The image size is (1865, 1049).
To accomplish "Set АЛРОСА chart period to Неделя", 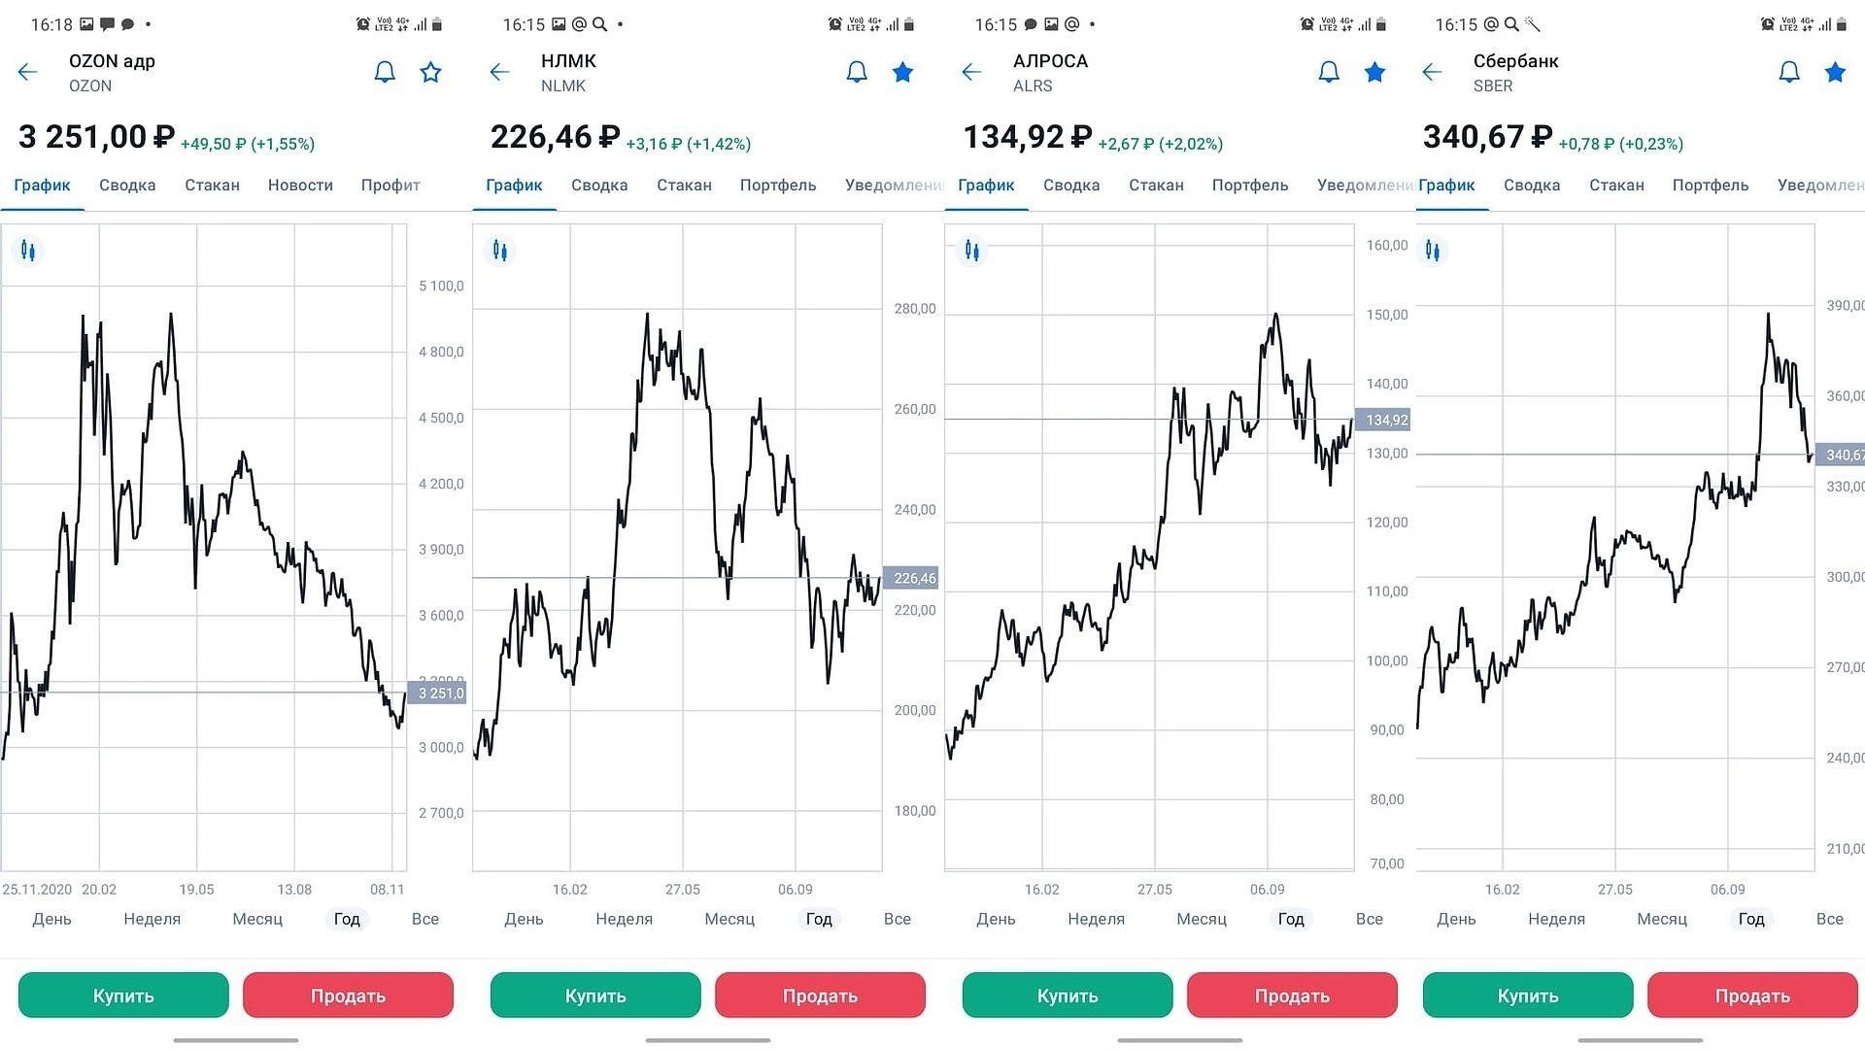I will click(1096, 919).
